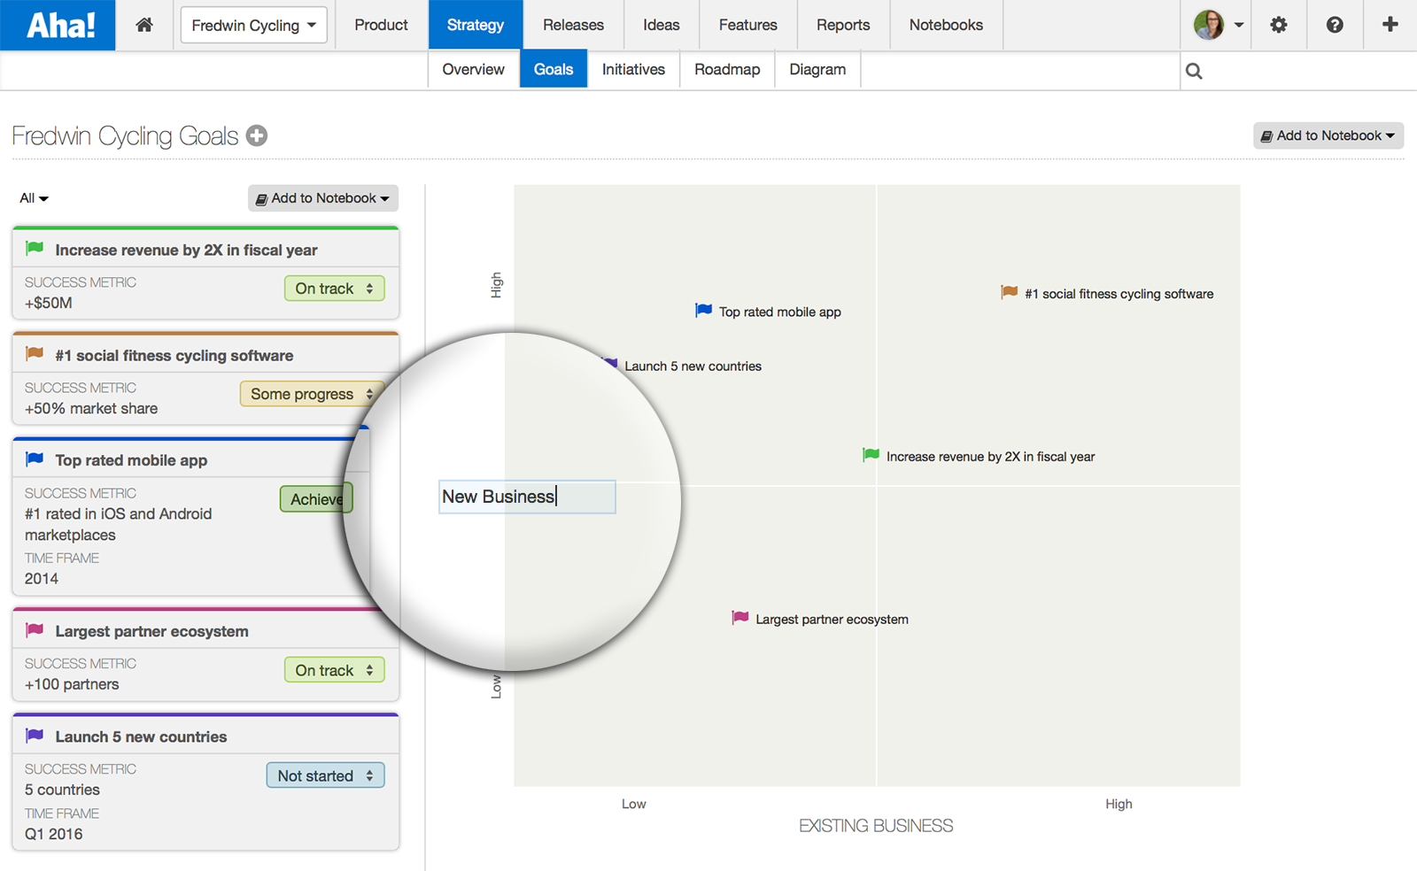
Task: Click the +$50M success metric value
Action: tap(49, 303)
